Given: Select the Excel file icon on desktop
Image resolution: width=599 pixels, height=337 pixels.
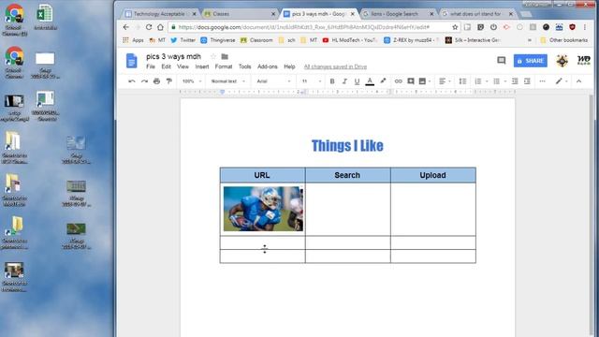Looking at the screenshot, I should tap(45, 17).
